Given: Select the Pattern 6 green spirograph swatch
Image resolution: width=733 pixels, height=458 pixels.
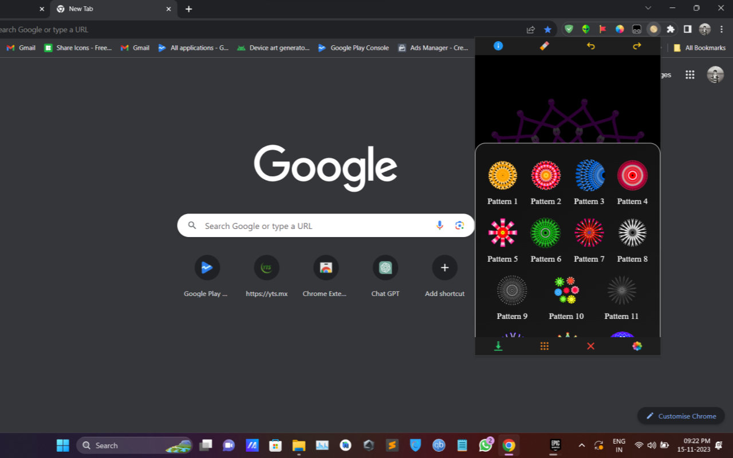Looking at the screenshot, I should (x=545, y=233).
